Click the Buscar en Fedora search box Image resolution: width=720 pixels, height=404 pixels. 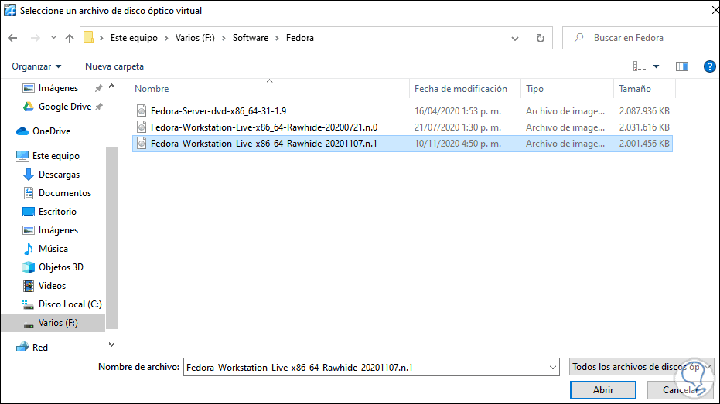point(640,38)
